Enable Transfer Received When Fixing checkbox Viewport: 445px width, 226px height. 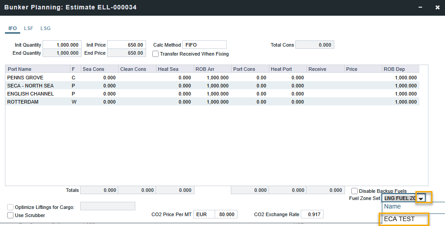[156, 54]
